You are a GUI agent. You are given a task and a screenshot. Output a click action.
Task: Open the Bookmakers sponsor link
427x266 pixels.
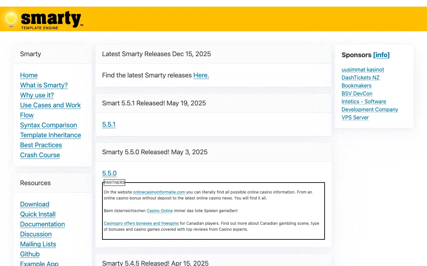[x=356, y=85]
